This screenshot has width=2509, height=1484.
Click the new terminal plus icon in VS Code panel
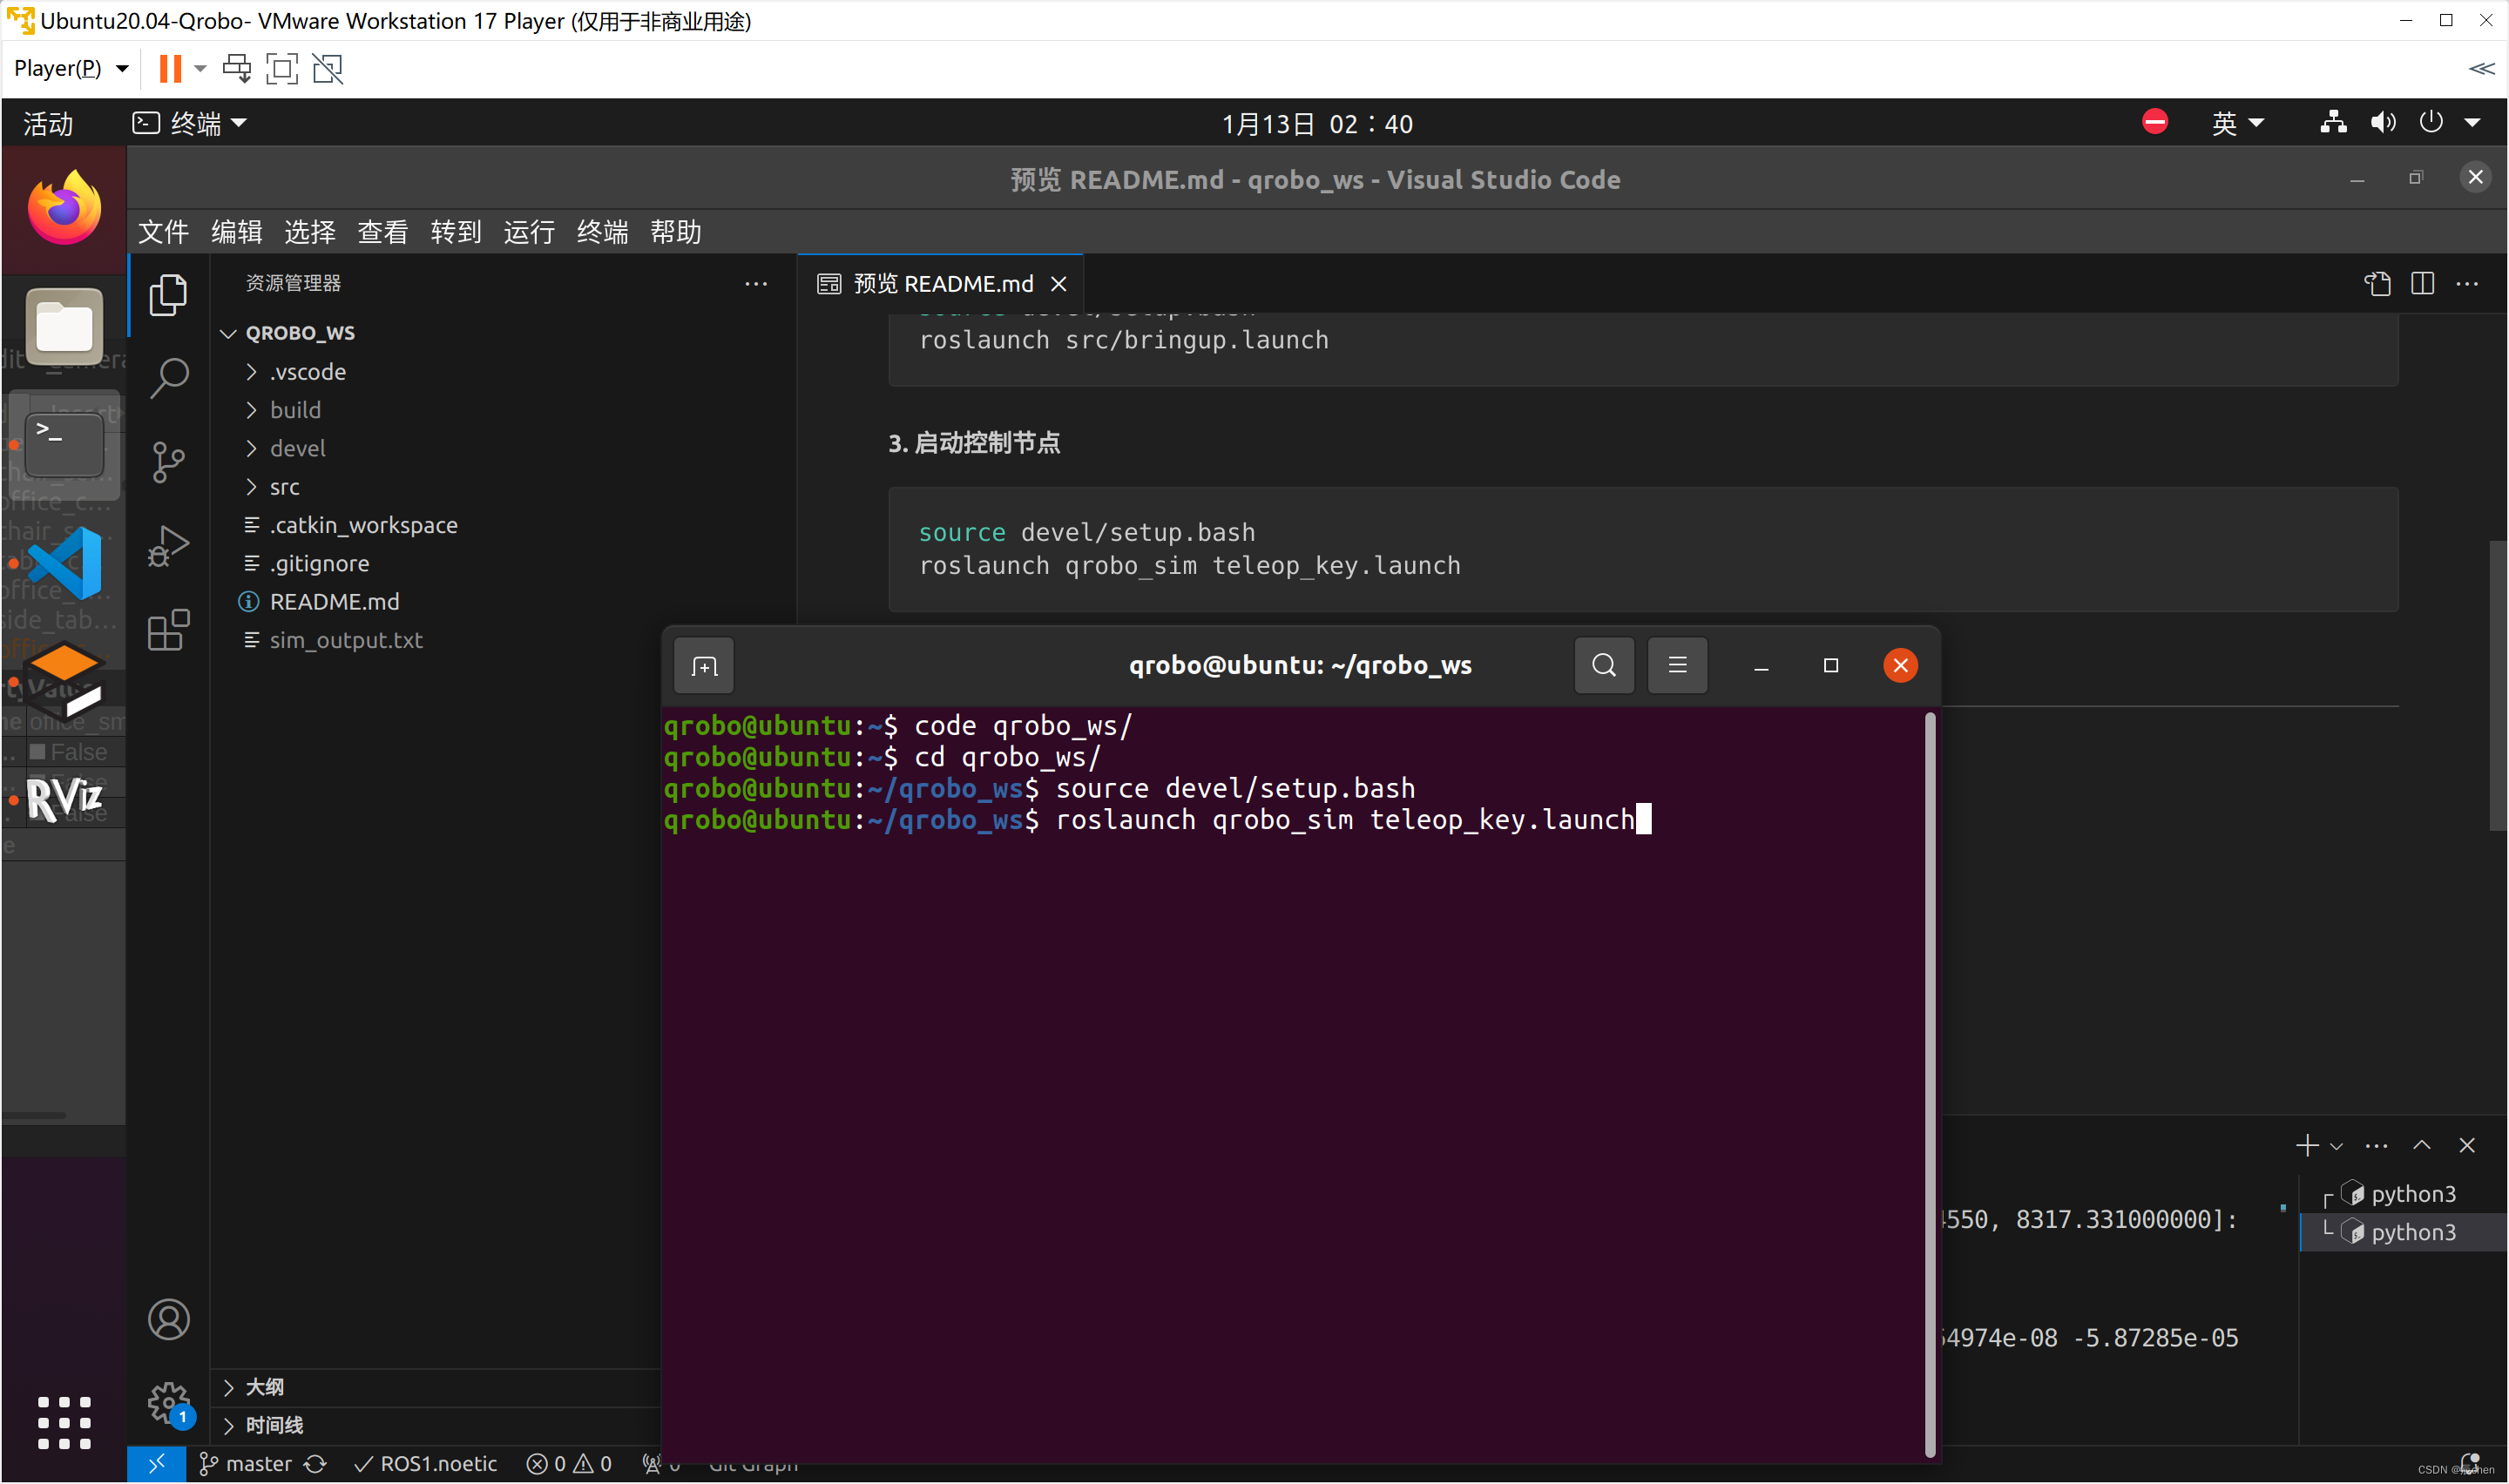[2306, 1145]
